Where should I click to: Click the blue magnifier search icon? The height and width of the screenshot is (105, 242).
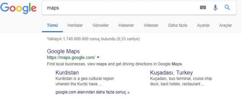point(227,8)
